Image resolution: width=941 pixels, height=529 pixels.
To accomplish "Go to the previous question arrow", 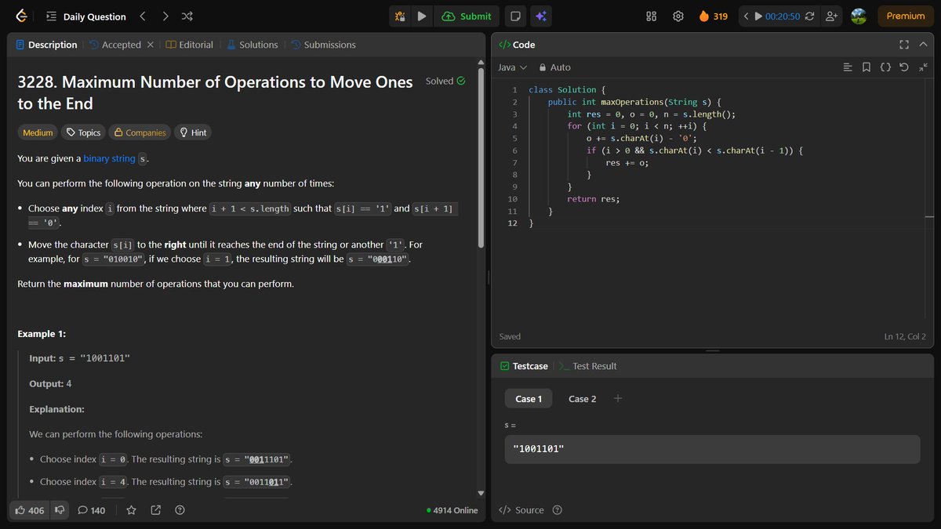I will (x=143, y=16).
